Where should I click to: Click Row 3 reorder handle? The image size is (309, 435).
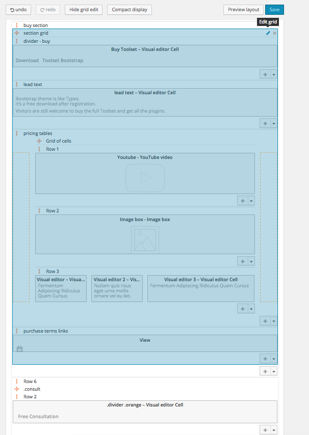coord(39,271)
